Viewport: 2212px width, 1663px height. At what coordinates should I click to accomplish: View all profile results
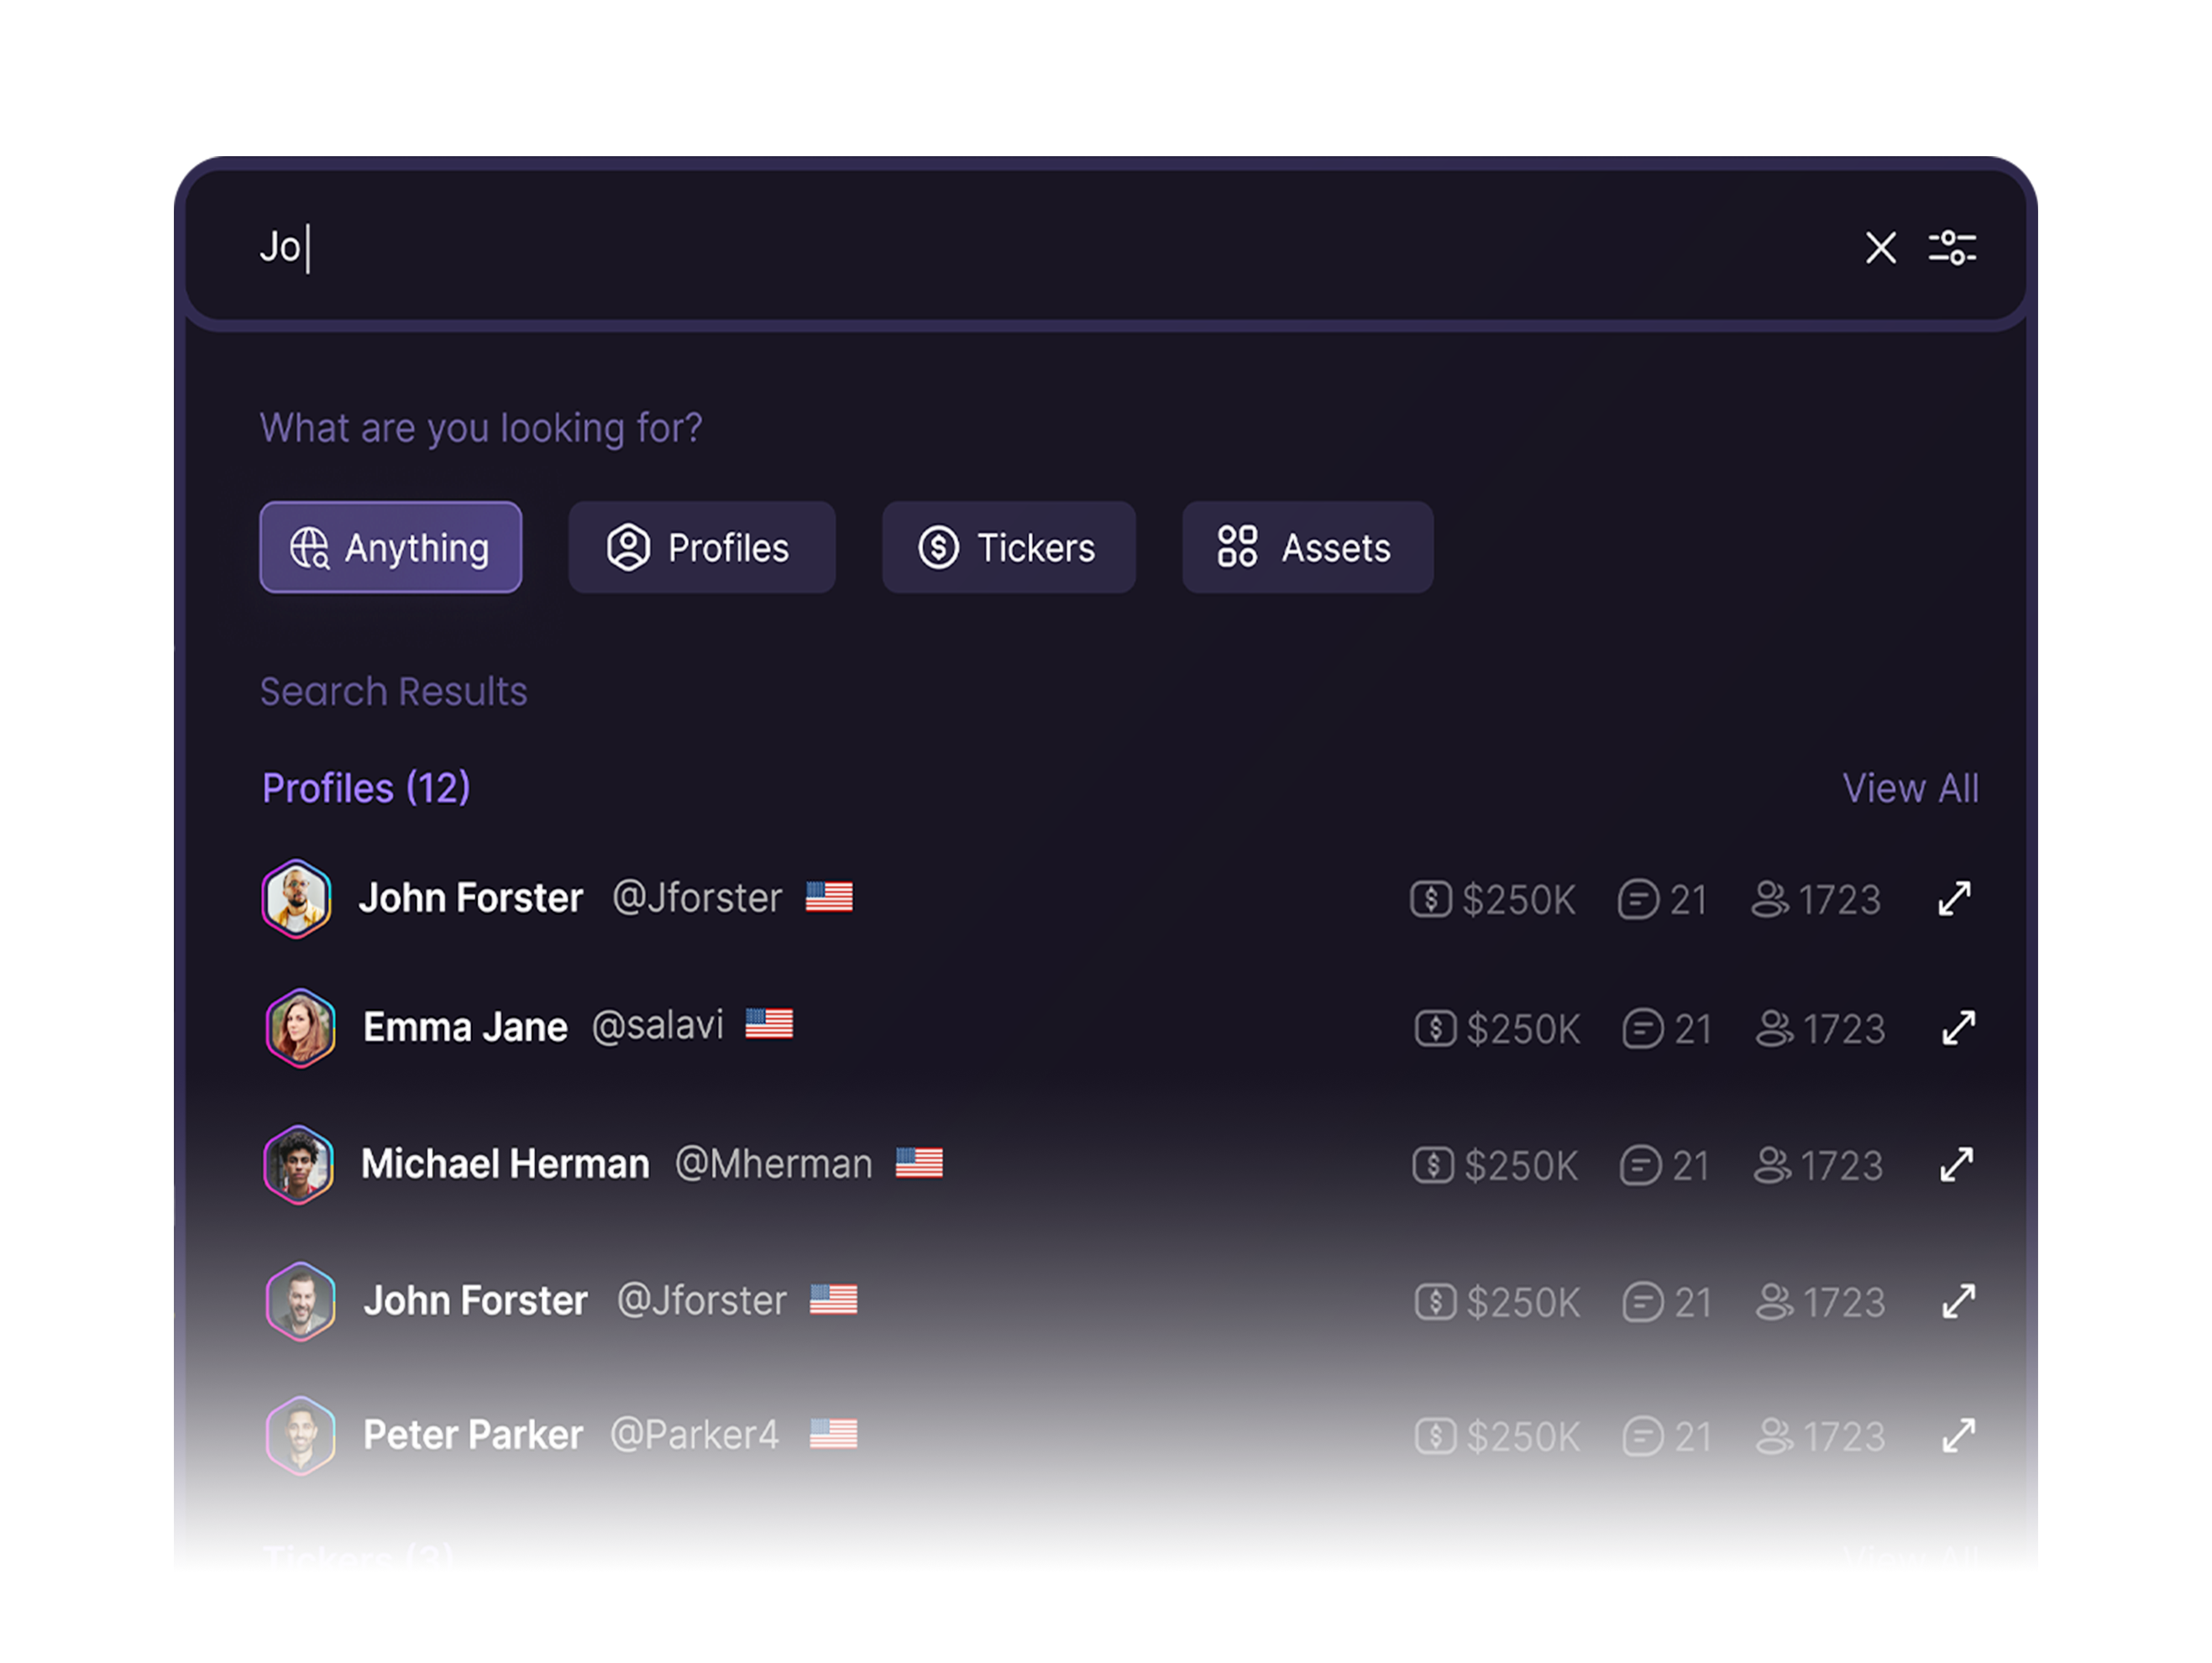click(1911, 789)
